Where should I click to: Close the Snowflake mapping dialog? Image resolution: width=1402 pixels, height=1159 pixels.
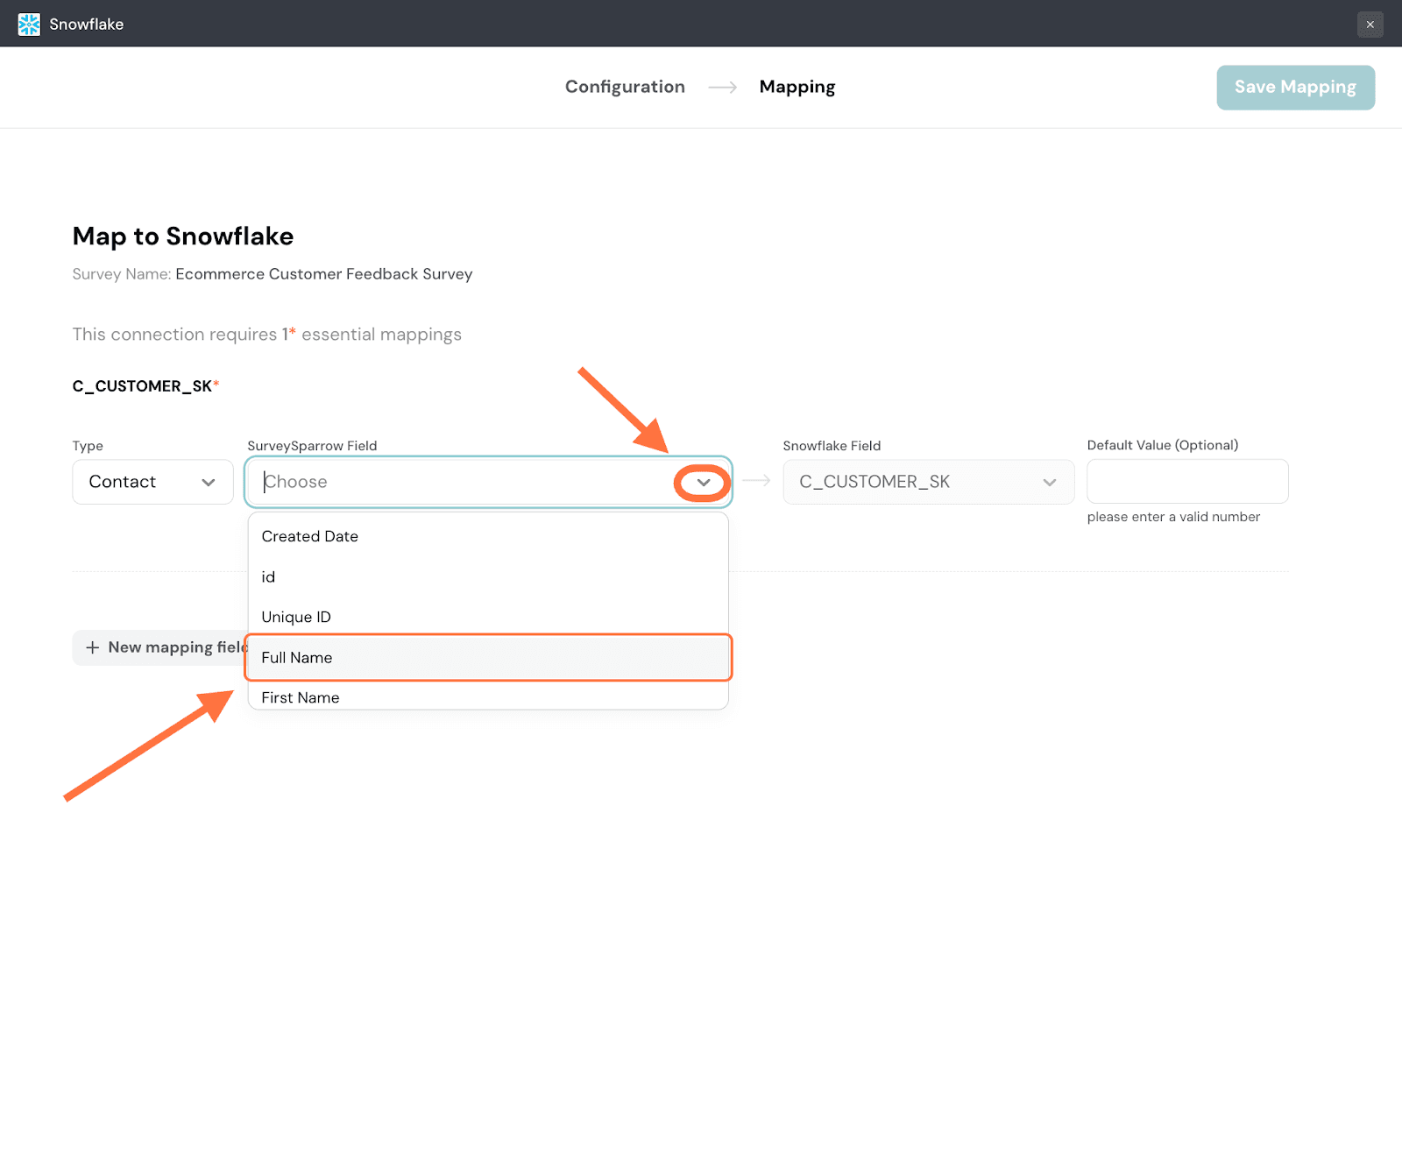1370,25
